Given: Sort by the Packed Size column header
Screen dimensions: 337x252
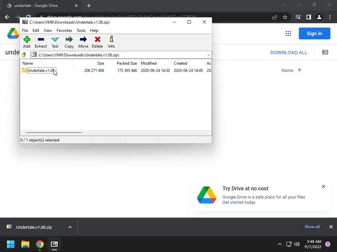Looking at the screenshot, I should pyautogui.click(x=122, y=63).
